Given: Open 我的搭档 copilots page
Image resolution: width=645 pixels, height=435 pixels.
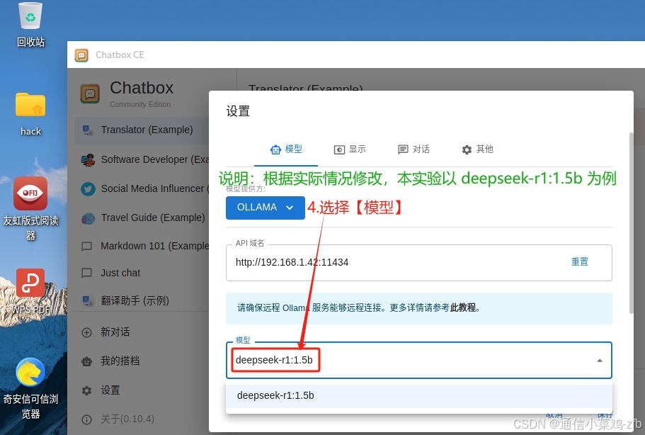Looking at the screenshot, I should (x=142, y=361).
